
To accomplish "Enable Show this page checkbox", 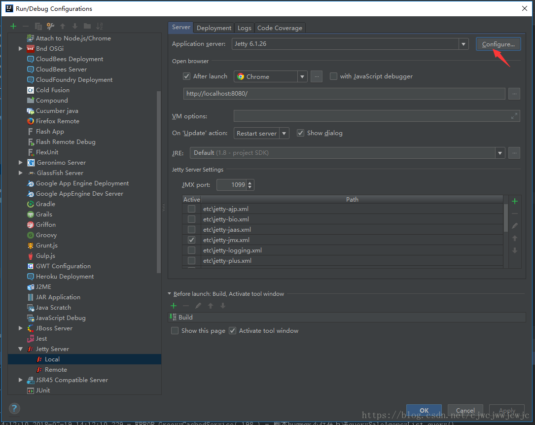I will tap(175, 330).
